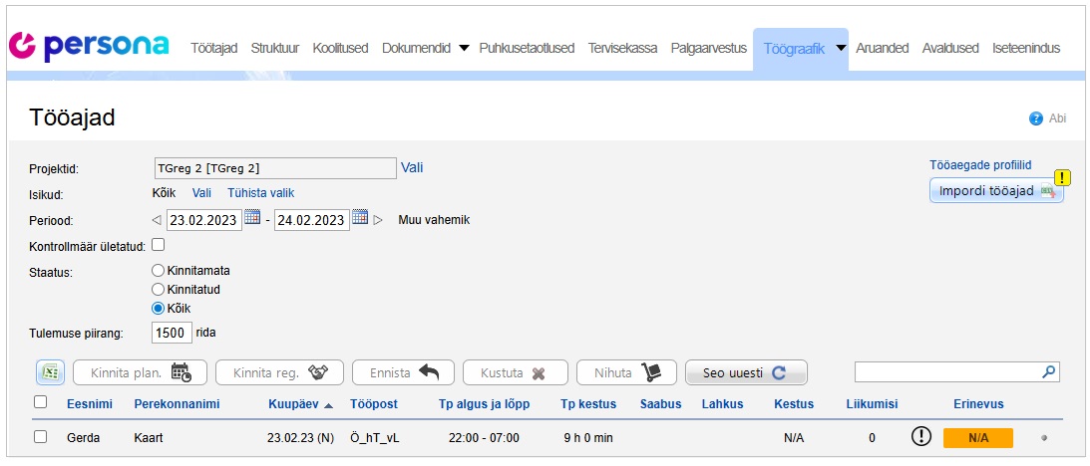Click the Abi help icon
This screenshot has height=466, width=1090.
pyautogui.click(x=1036, y=118)
